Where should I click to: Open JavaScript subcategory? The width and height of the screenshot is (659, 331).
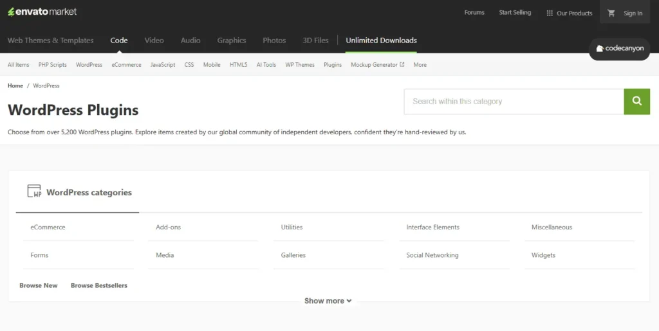pos(163,65)
